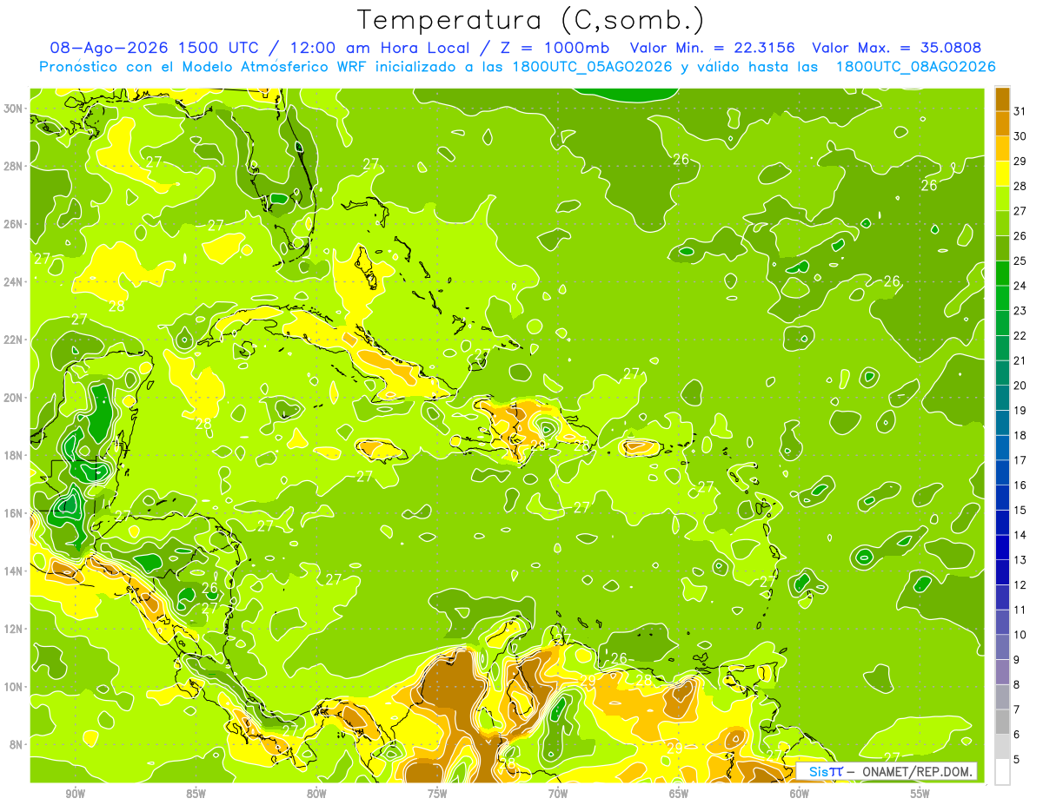This screenshot has width=1043, height=805.
Task: Click the 28N latitude axis label
Action: coord(13,166)
